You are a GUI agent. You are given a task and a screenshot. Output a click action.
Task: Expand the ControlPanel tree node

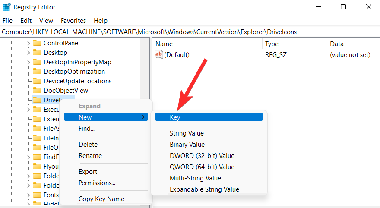point(28,43)
